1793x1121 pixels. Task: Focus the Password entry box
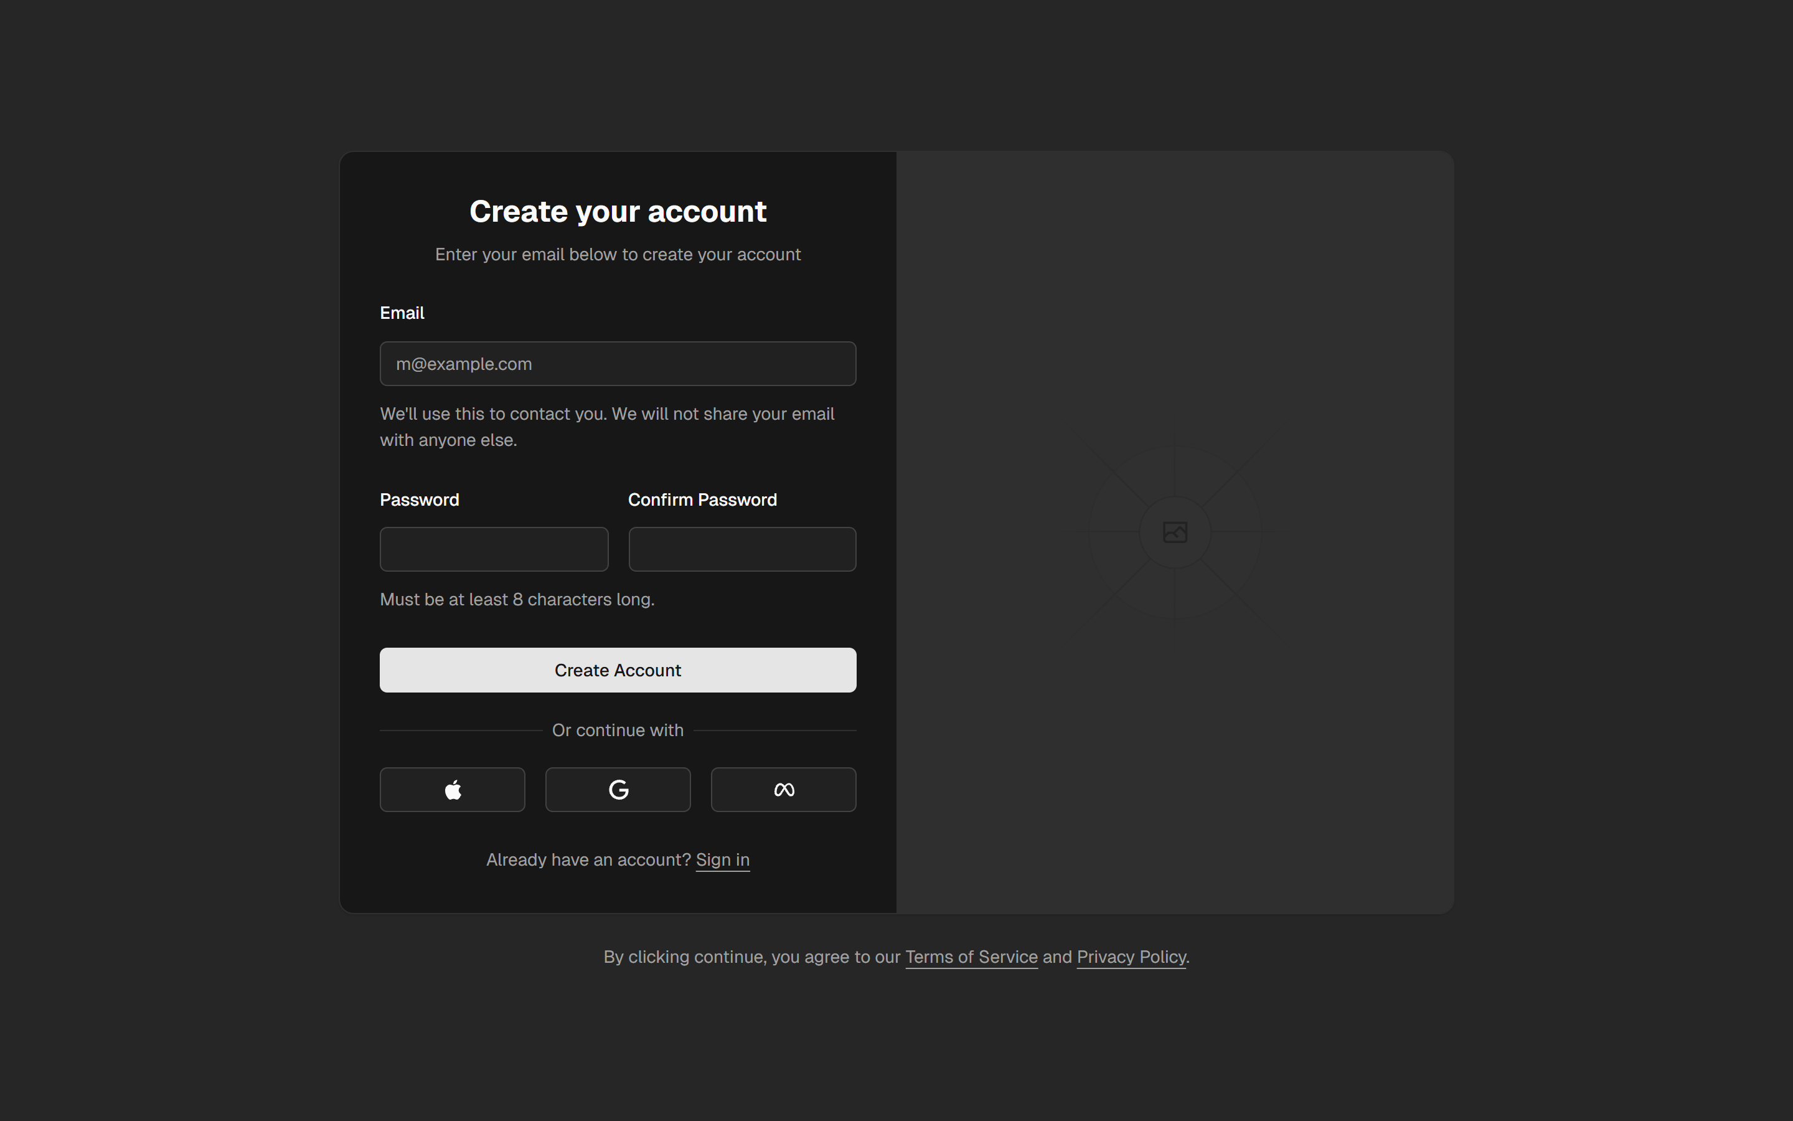(x=494, y=549)
